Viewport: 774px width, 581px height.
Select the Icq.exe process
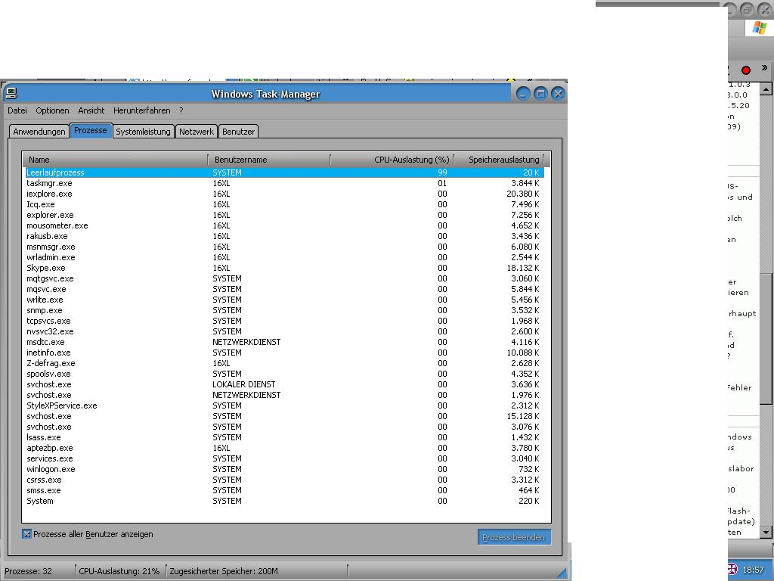click(x=284, y=204)
